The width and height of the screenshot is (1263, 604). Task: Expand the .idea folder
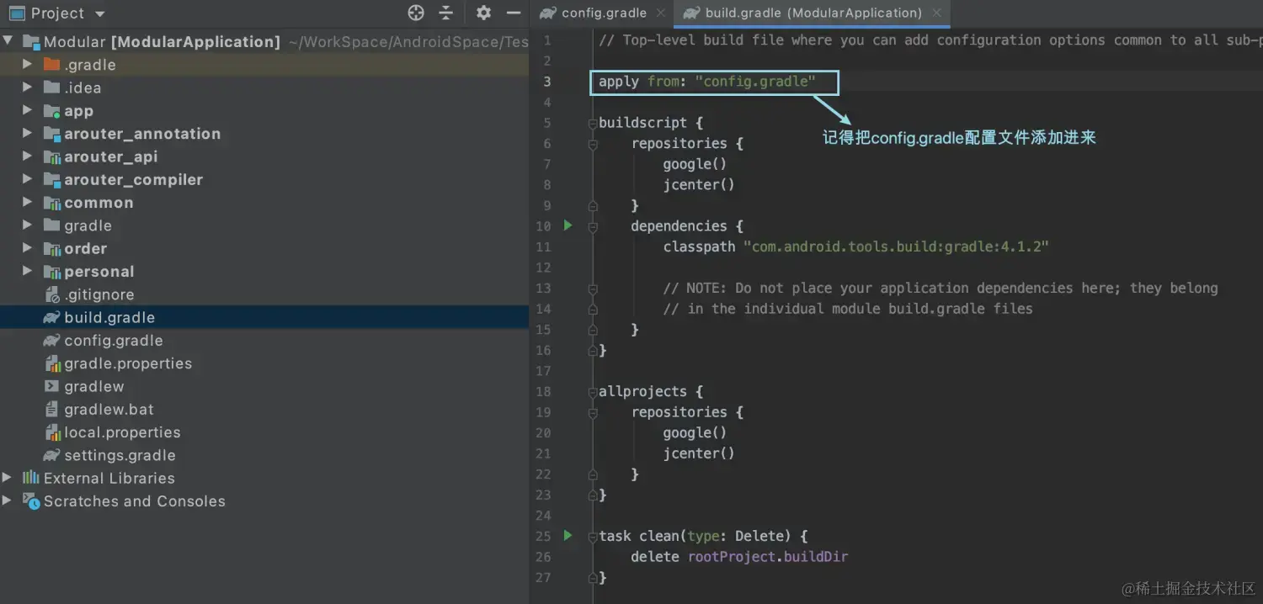click(x=28, y=87)
